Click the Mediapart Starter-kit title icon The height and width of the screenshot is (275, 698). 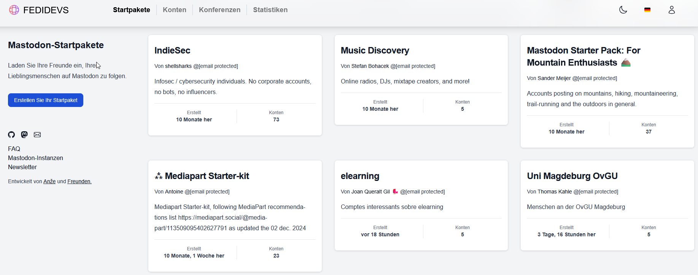(159, 176)
